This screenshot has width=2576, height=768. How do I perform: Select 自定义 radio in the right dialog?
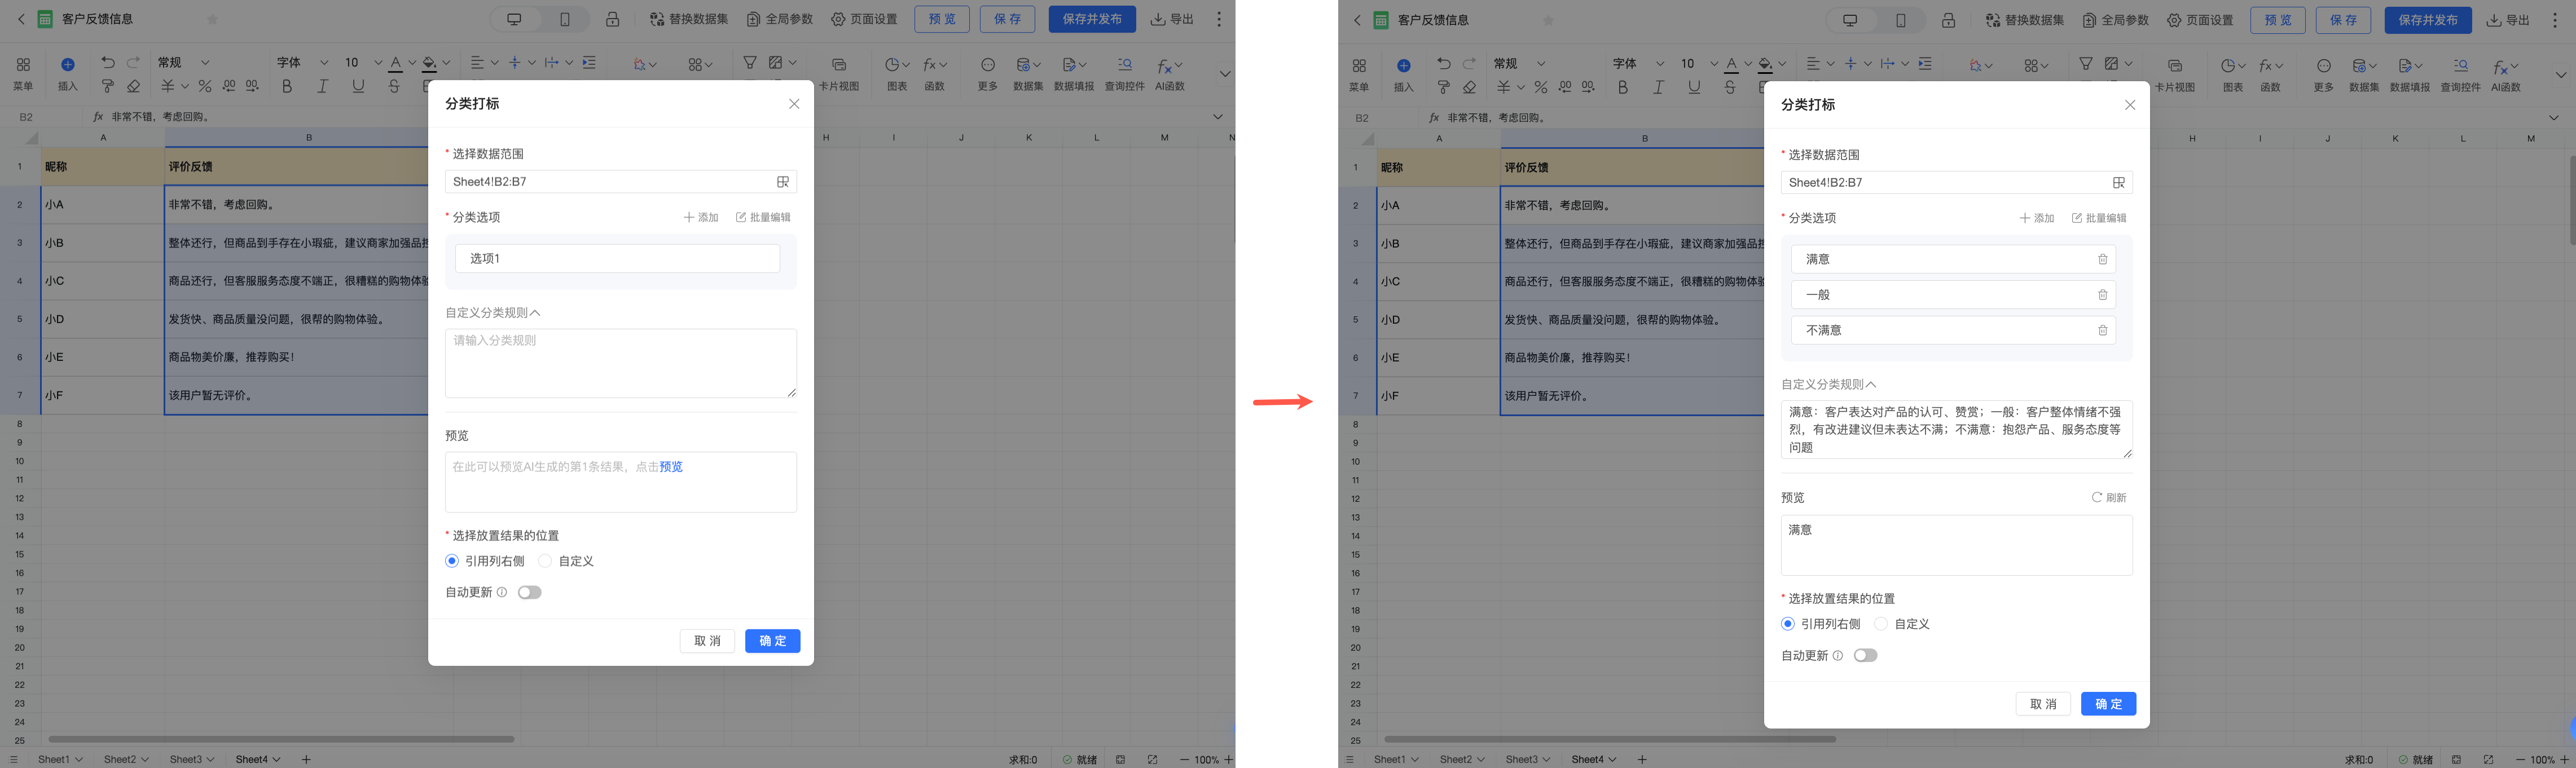1881,624
